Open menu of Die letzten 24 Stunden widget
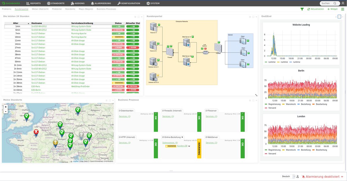The image size is (347, 181). click(135, 17)
